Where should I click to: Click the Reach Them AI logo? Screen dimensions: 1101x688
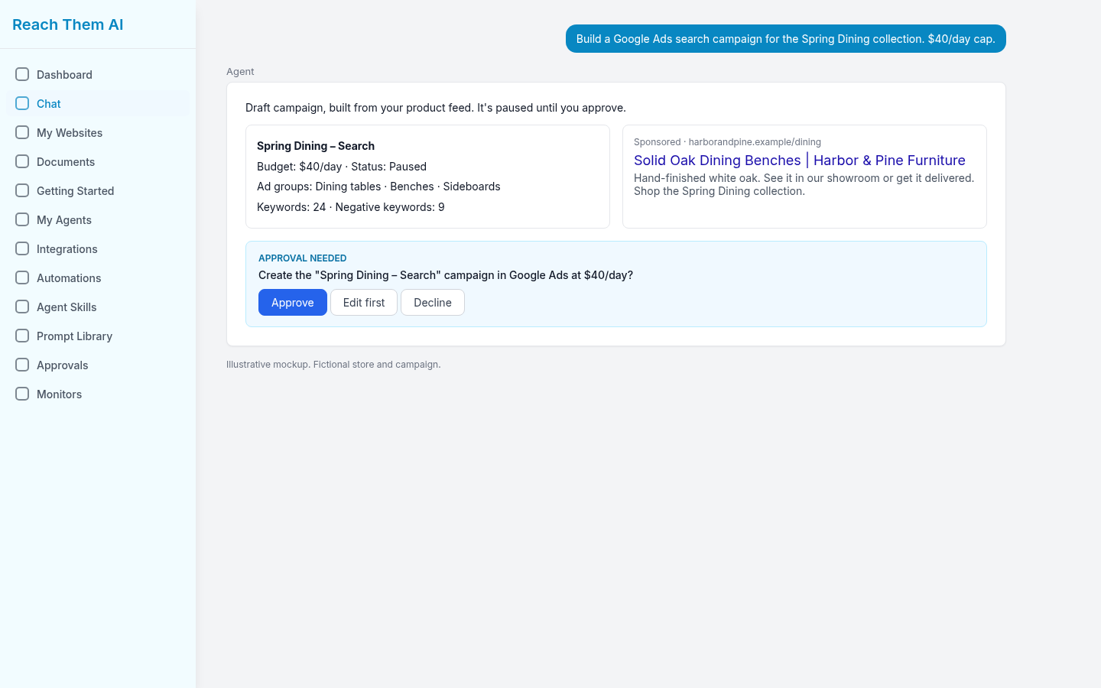[x=68, y=24]
